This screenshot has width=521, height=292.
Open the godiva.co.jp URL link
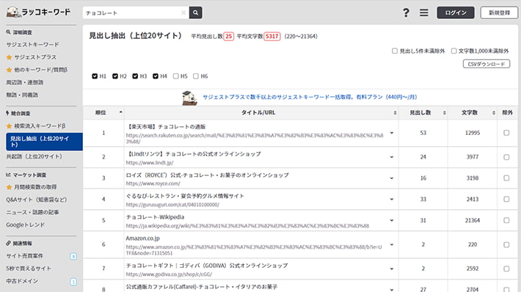pyautogui.click(x=169, y=274)
